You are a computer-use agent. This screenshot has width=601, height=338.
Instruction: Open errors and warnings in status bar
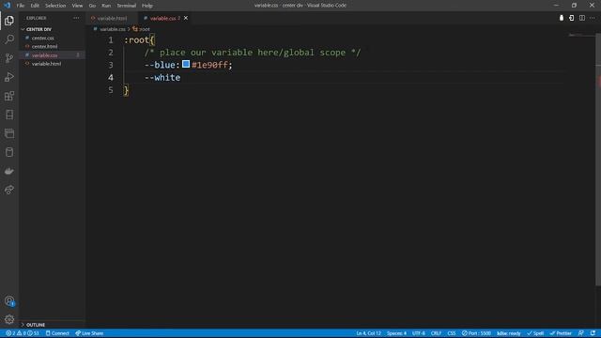(22, 333)
